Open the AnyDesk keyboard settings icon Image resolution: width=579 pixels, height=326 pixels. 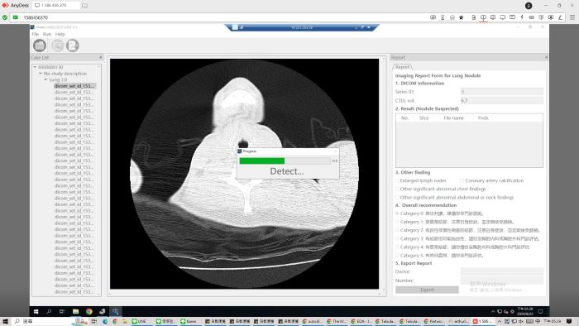point(531,17)
